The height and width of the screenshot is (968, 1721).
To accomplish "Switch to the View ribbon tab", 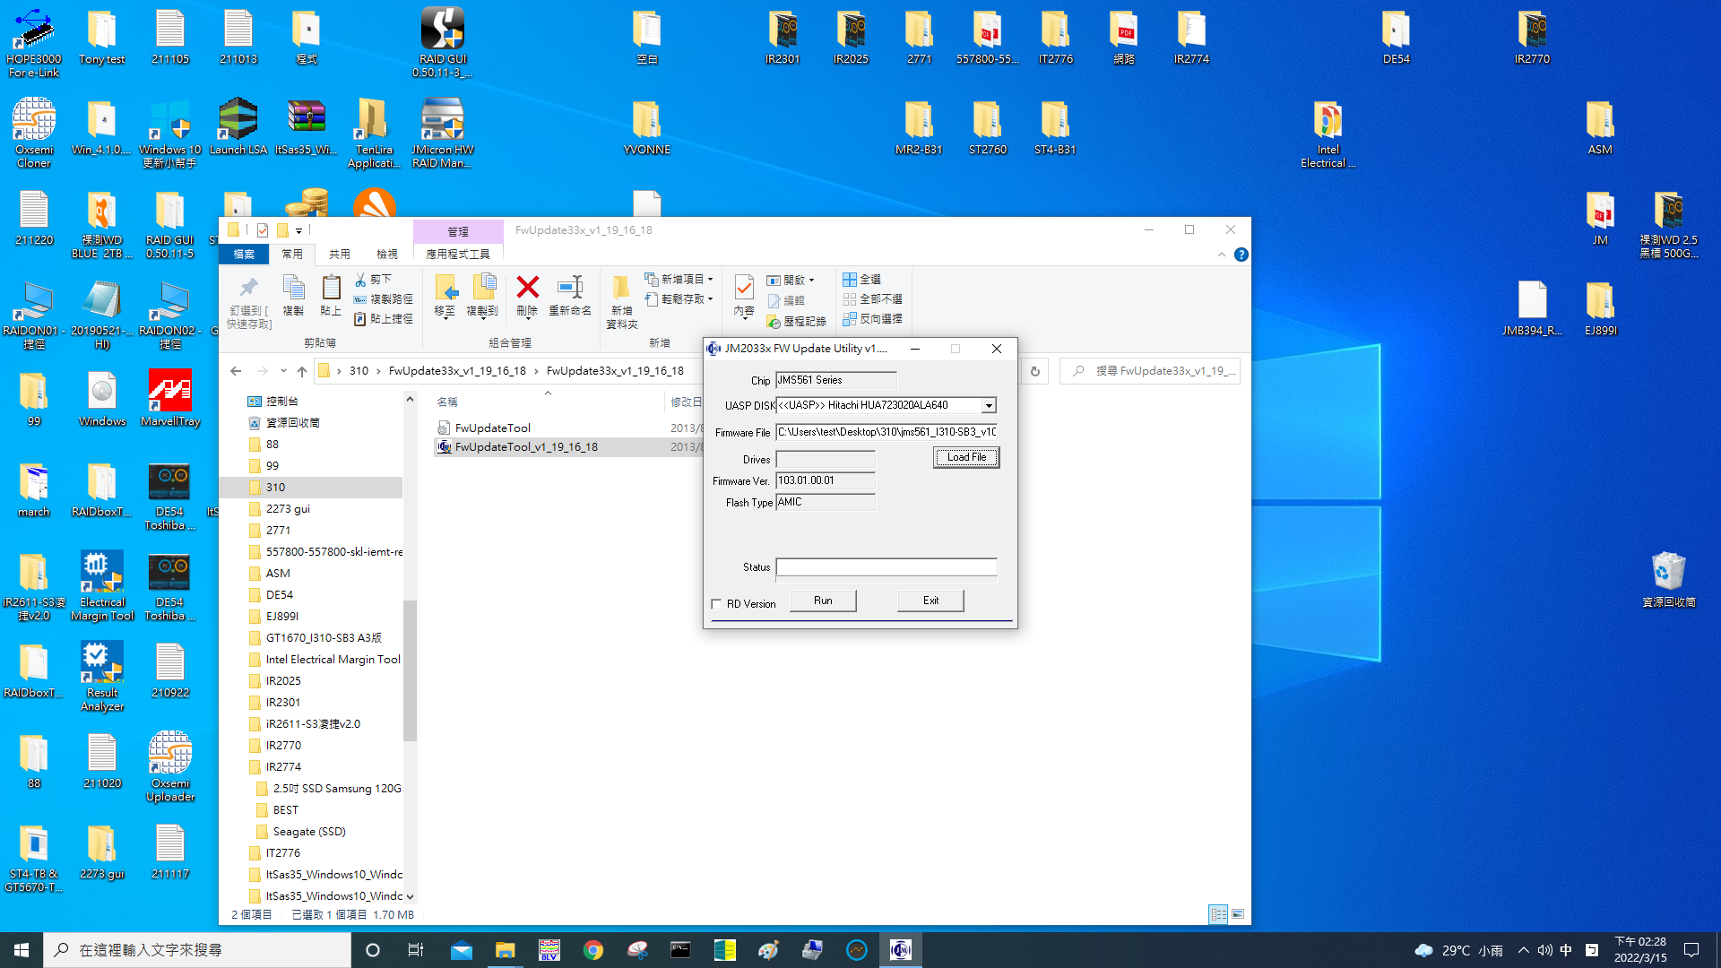I will coord(386,255).
